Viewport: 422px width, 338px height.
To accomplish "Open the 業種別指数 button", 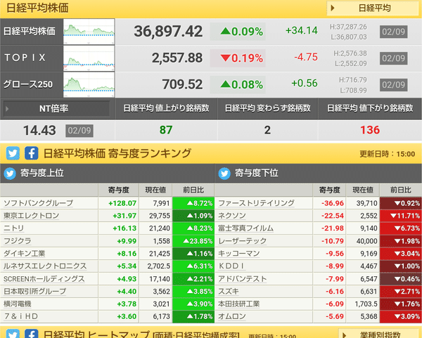I will click(380, 334).
